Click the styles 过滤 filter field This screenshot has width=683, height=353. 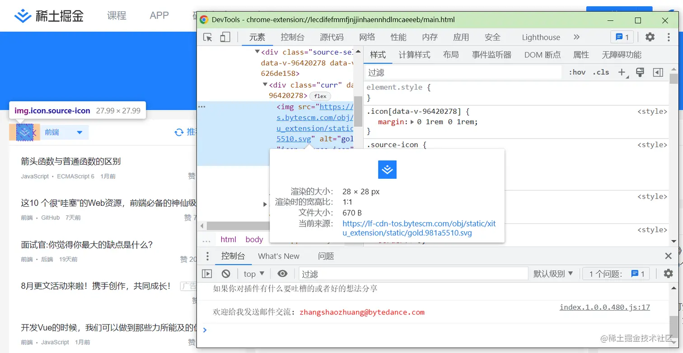coord(463,72)
